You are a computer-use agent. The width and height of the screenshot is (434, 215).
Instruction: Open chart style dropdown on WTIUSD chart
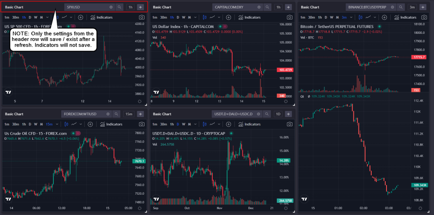[x=81, y=124]
